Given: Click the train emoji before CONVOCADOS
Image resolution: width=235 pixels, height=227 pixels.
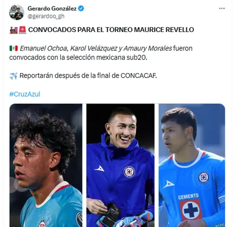Looking at the screenshot, I should tap(14, 30).
